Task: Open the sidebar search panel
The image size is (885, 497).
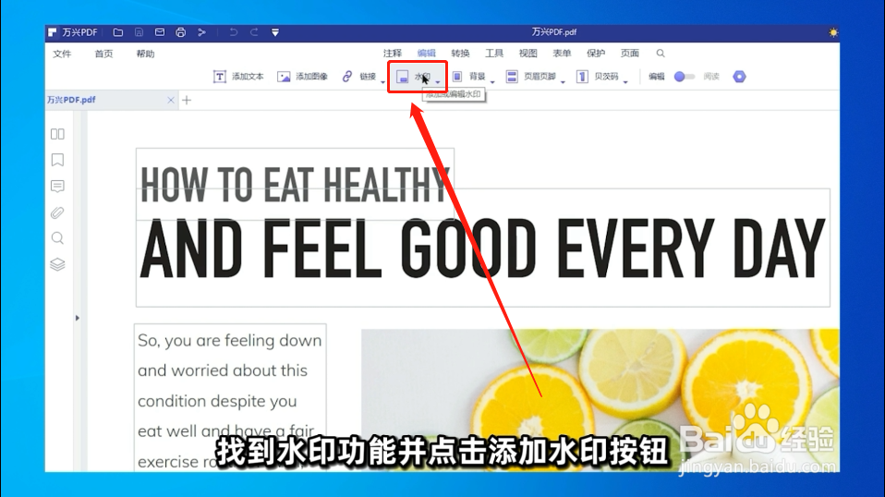Action: click(x=57, y=238)
